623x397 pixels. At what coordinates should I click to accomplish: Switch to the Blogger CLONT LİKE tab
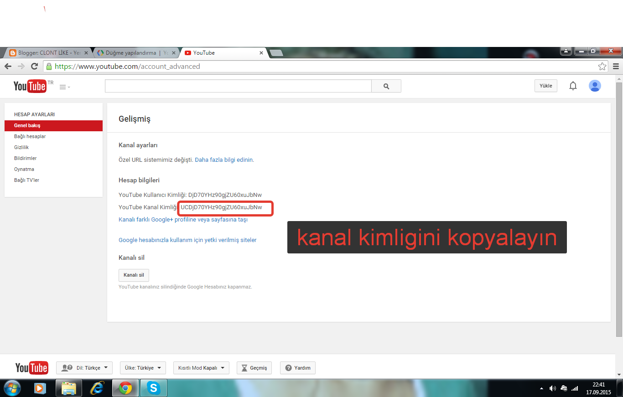48,53
